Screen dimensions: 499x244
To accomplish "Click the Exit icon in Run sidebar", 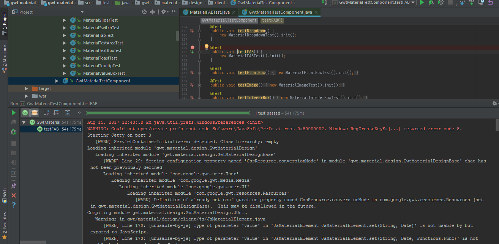I will coord(14,162).
